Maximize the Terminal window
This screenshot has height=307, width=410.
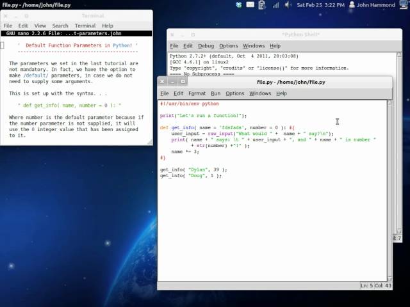point(26,16)
